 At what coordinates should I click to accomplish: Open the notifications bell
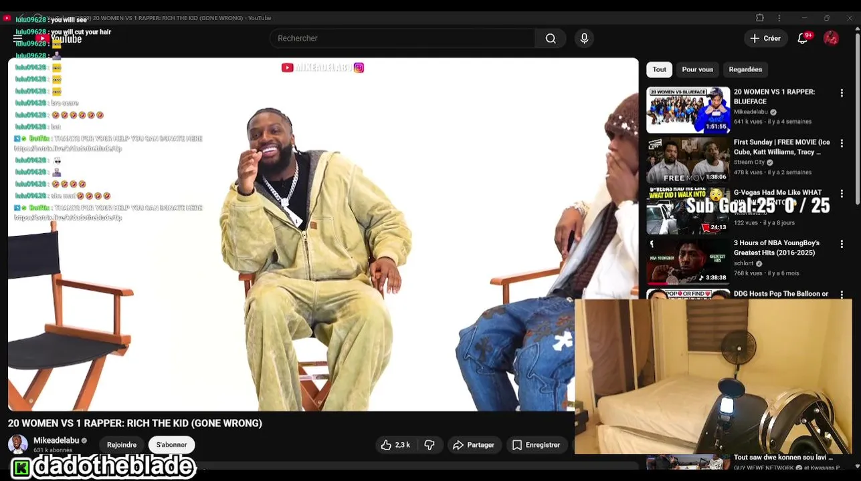click(802, 39)
